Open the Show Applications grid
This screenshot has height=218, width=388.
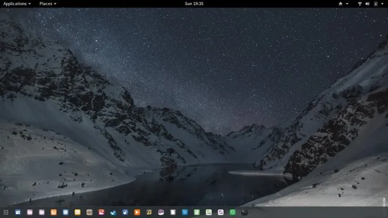6,212
